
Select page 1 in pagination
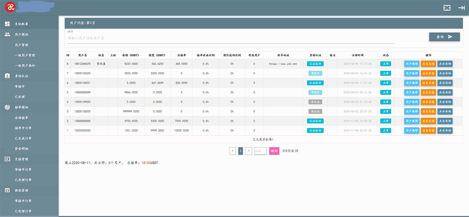coord(241,151)
